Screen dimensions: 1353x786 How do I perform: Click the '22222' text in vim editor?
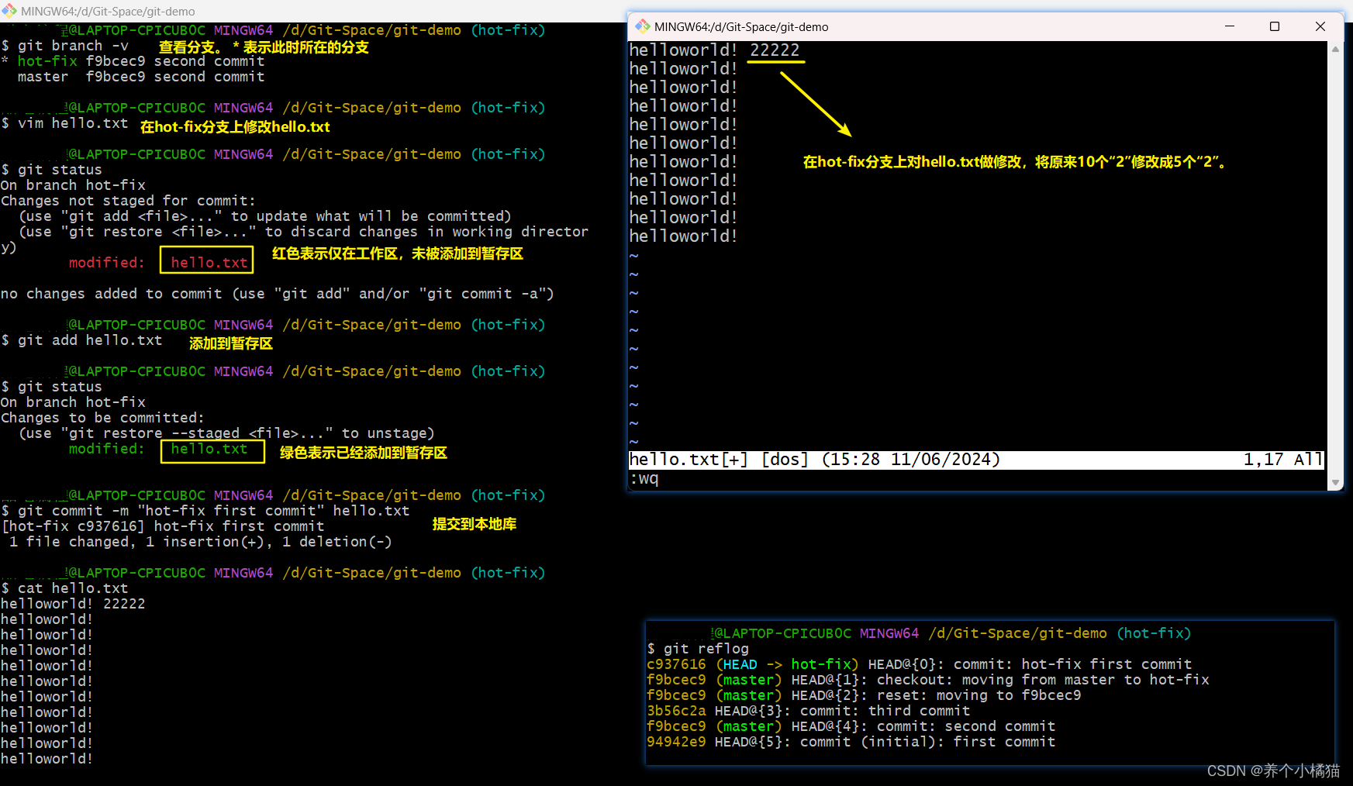tap(775, 50)
